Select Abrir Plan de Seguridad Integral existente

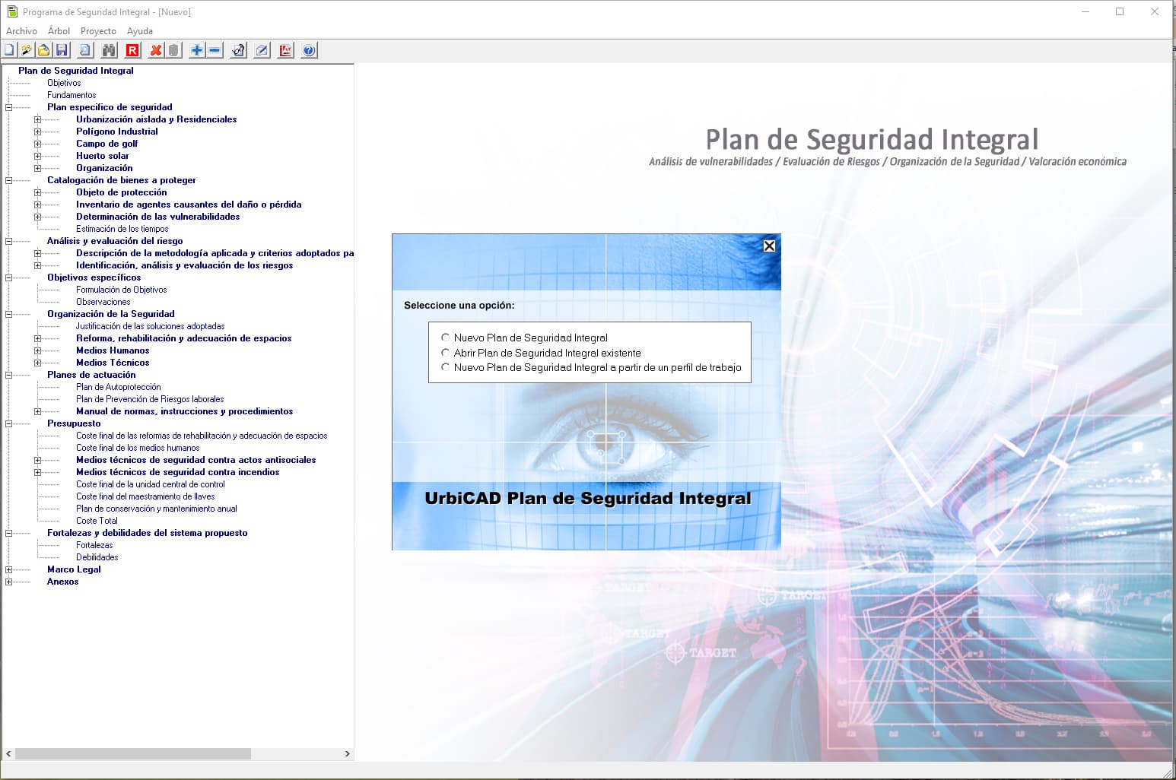446,353
